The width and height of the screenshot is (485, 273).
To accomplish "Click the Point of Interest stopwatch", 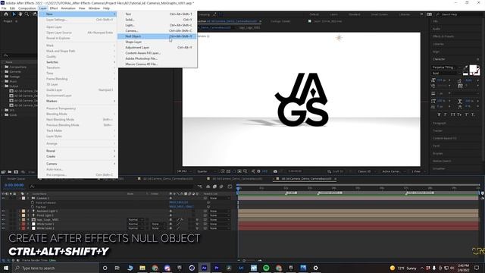I will click(x=33, y=202).
